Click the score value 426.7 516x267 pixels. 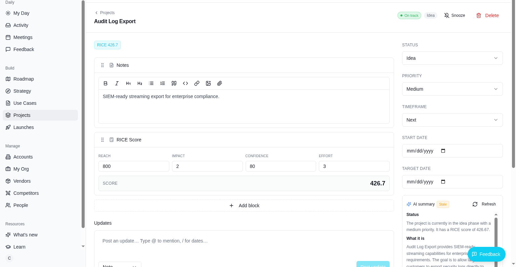coord(378,183)
